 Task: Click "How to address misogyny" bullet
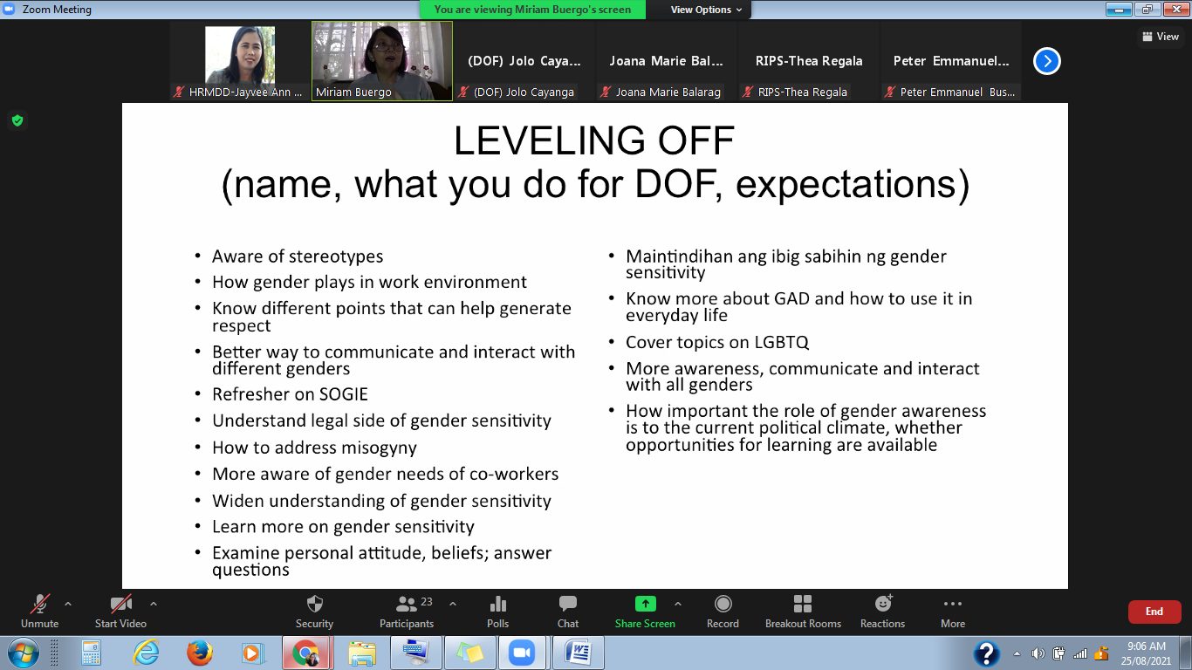tap(314, 448)
